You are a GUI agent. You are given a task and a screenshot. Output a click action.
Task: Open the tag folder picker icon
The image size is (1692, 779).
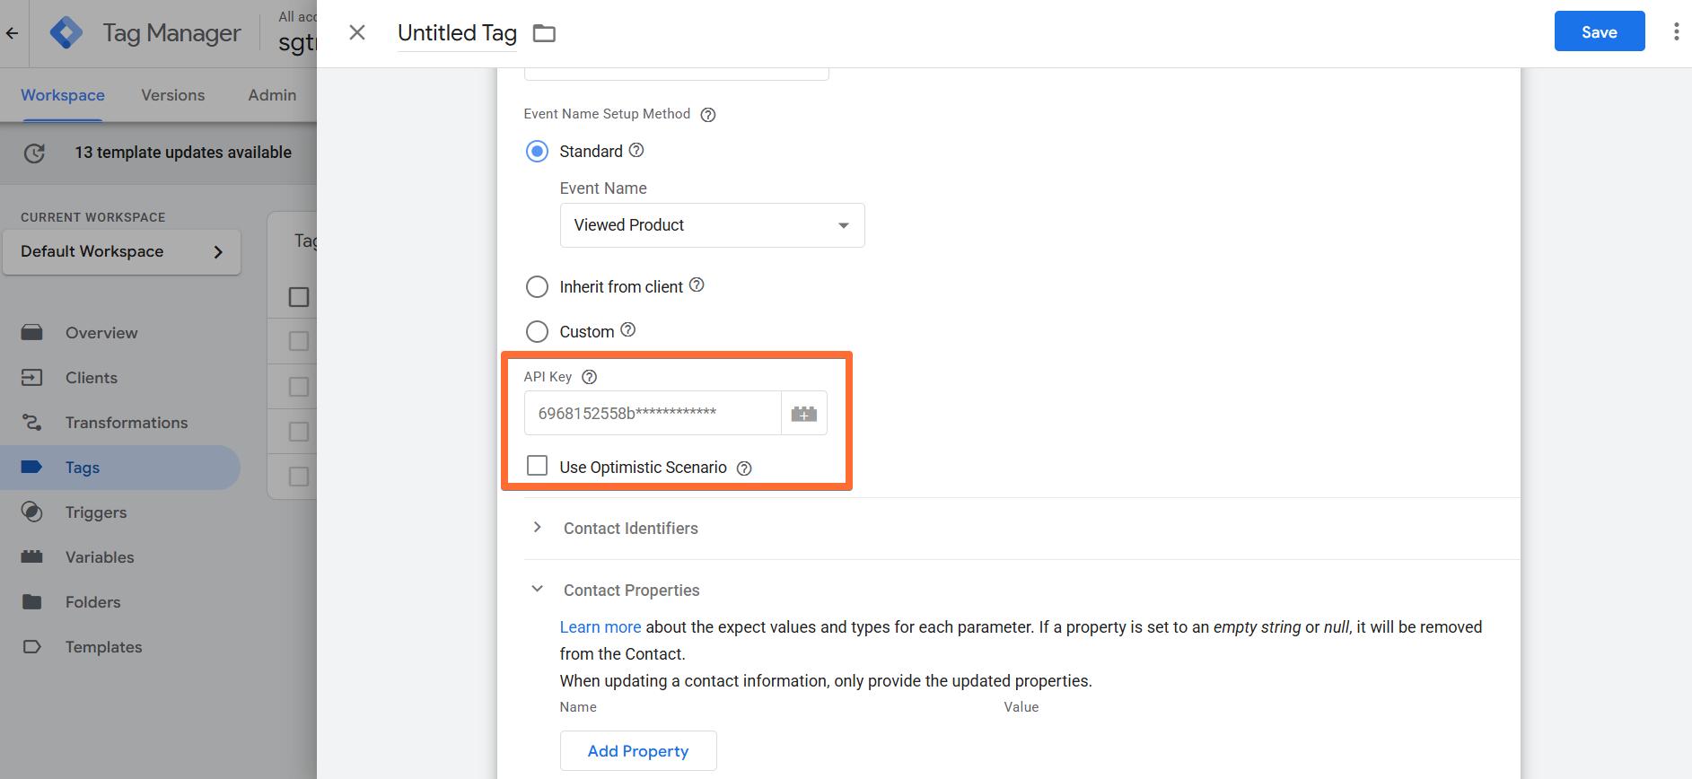544,33
